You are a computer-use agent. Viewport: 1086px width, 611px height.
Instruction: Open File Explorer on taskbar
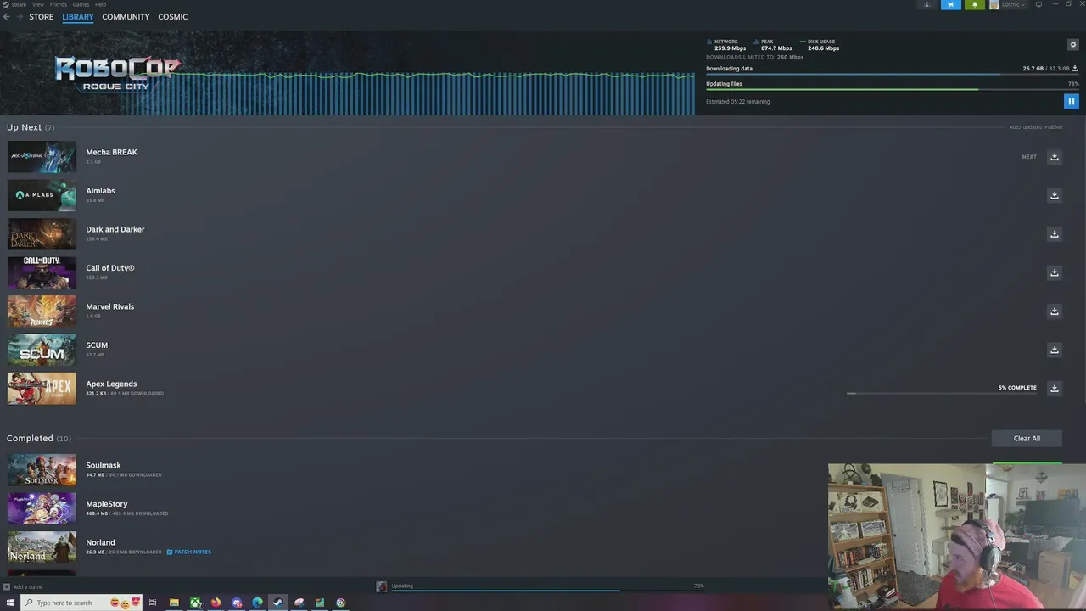pyautogui.click(x=174, y=603)
